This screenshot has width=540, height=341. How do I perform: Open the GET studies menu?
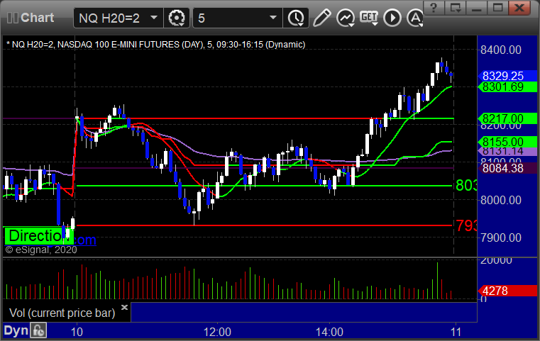(369, 18)
